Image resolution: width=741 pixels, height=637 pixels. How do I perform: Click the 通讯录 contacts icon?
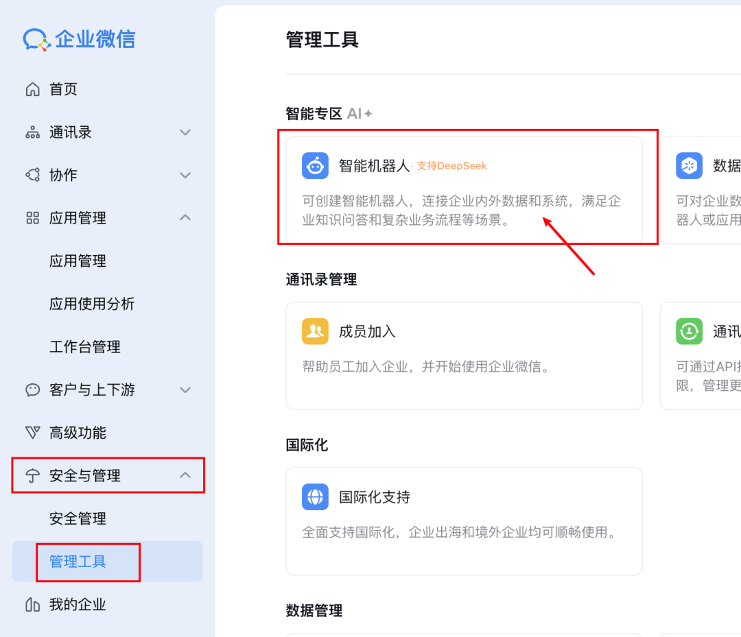[32, 132]
